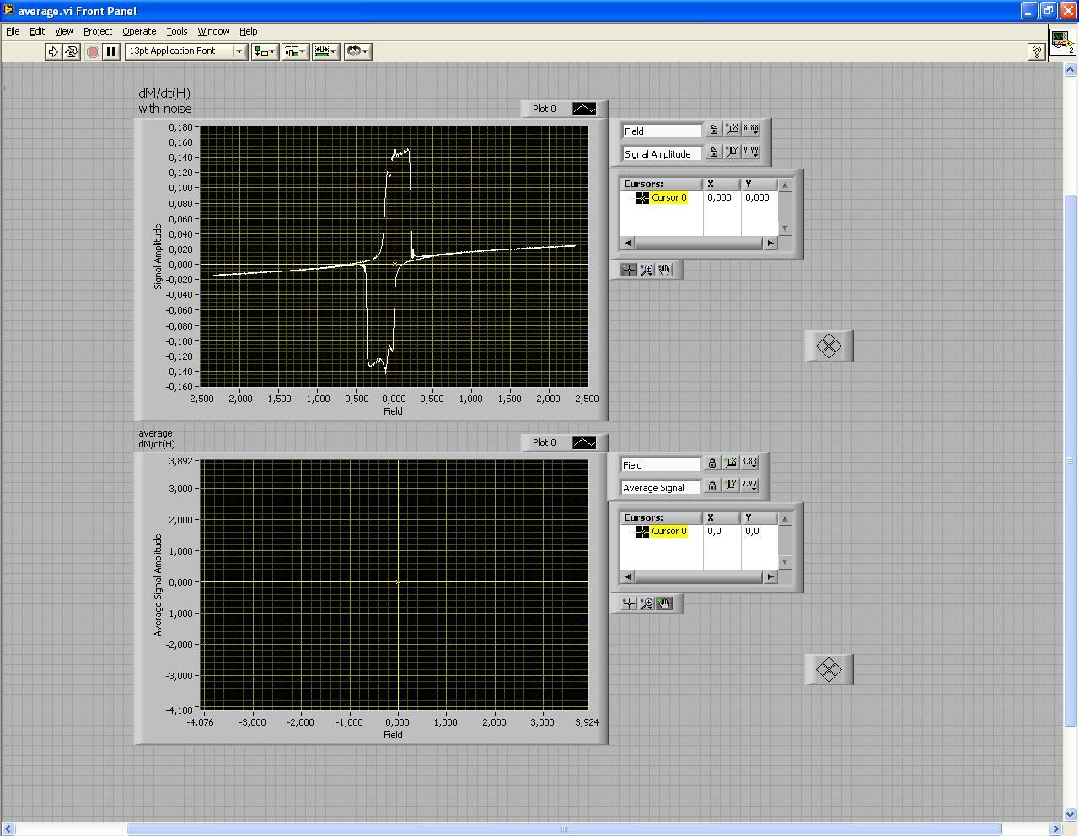Open the Resize Objects toolbar dropdown
1079x836 pixels.
coord(325,51)
